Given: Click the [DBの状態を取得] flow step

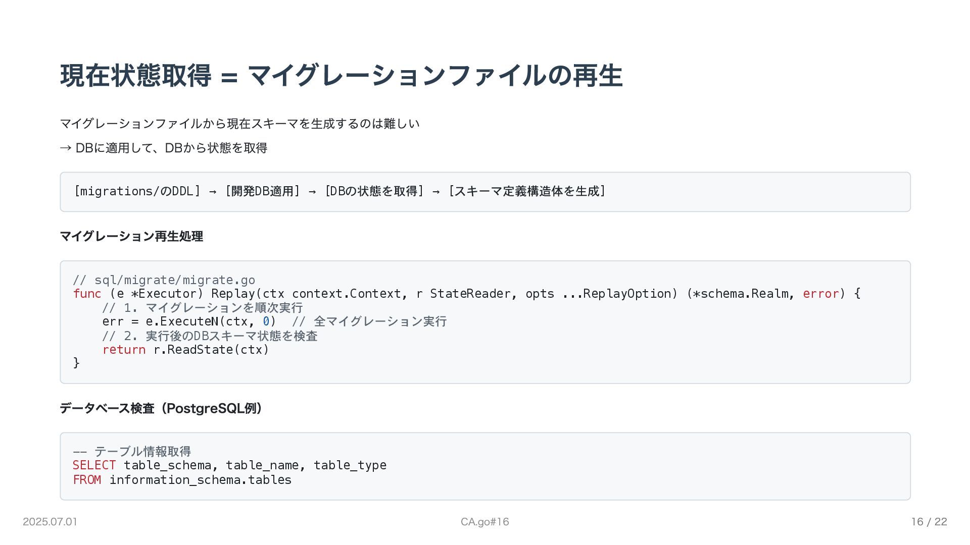Looking at the screenshot, I should click(374, 191).
